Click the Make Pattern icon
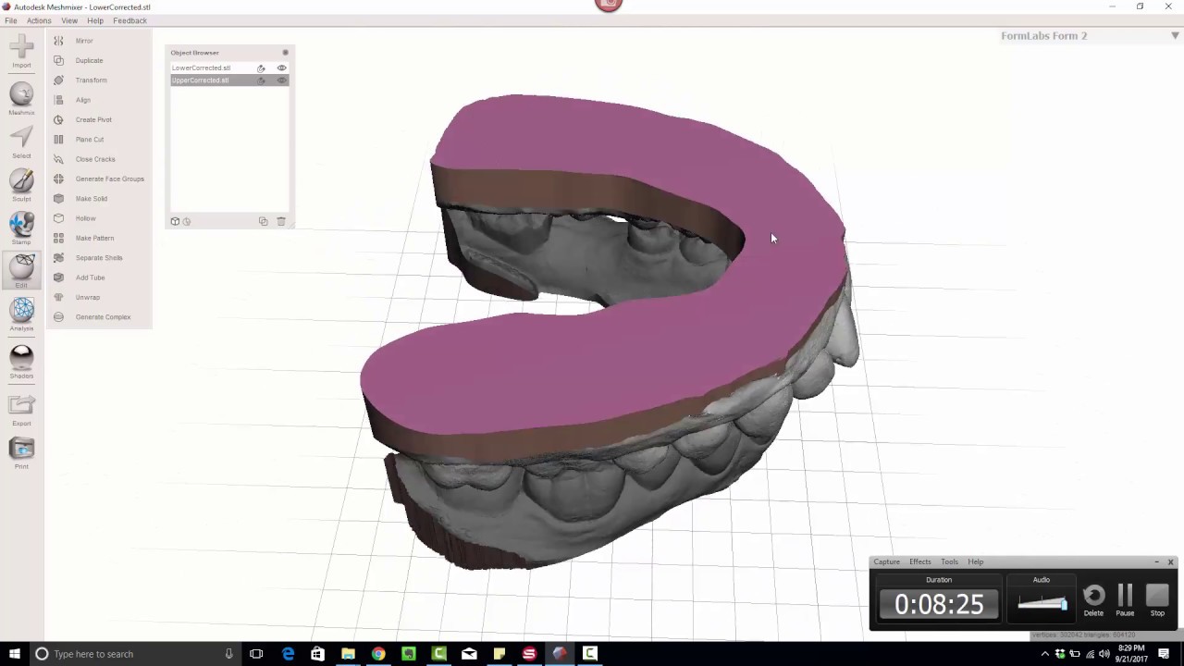This screenshot has height=666, width=1184. pos(58,238)
